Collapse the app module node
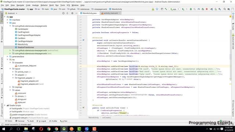 tap(5, 17)
